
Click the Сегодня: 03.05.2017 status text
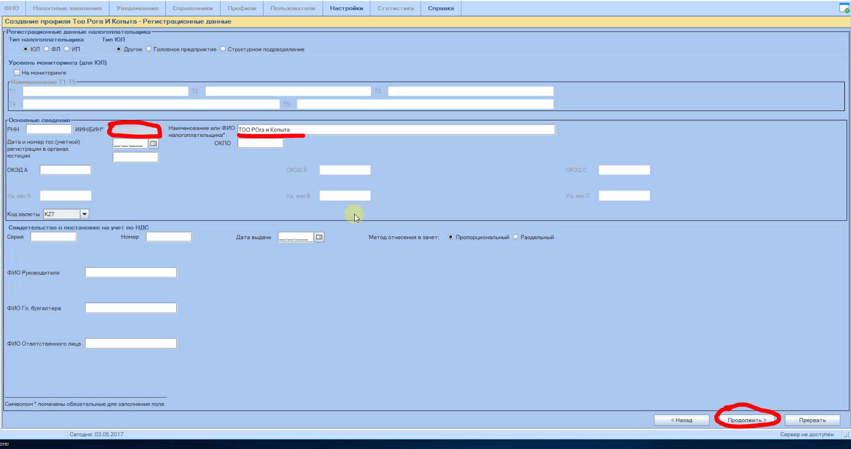tap(97, 434)
